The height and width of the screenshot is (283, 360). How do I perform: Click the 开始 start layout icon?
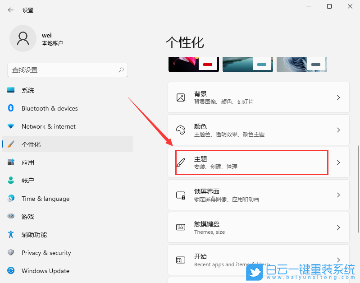tap(181, 260)
